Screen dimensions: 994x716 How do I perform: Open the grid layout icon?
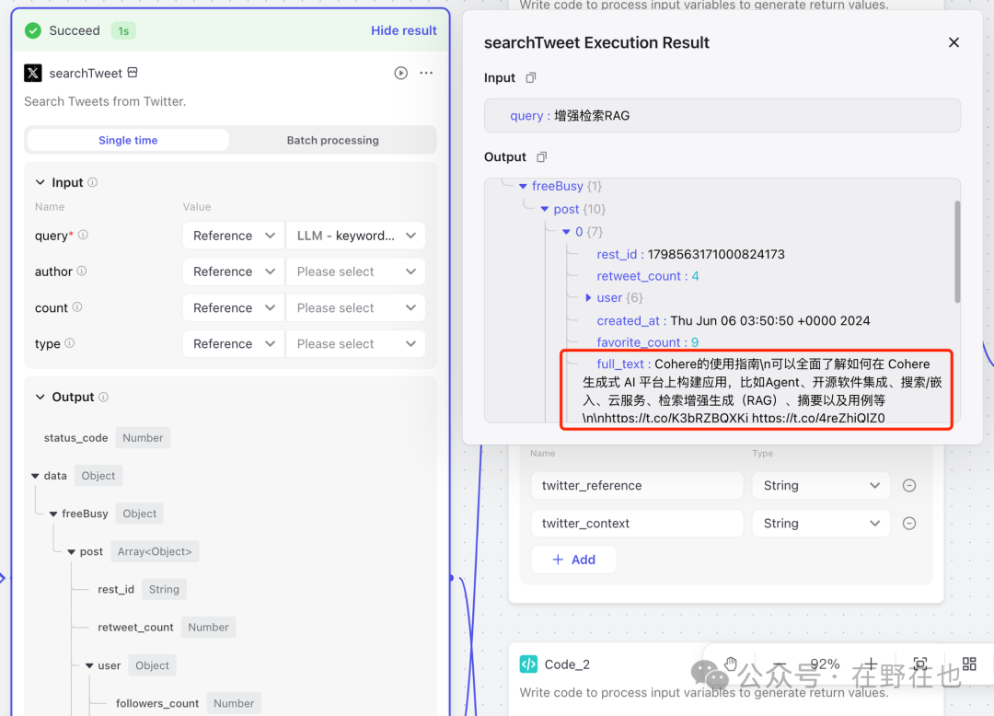(969, 664)
